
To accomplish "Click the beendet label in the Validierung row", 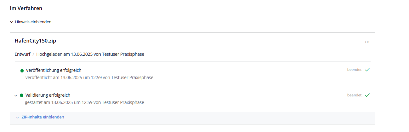I will point(354,95).
